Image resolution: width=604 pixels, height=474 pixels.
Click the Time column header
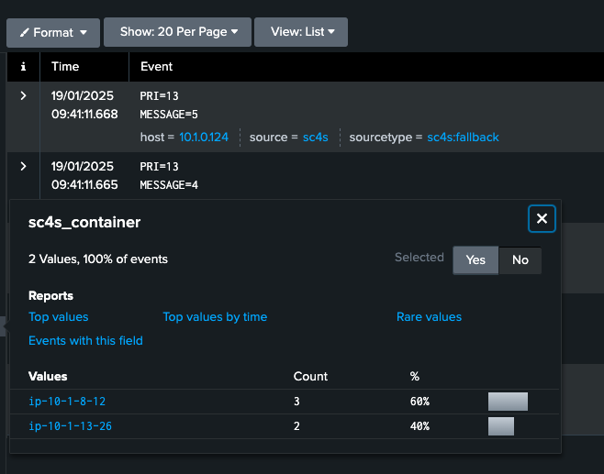pyautogui.click(x=65, y=67)
